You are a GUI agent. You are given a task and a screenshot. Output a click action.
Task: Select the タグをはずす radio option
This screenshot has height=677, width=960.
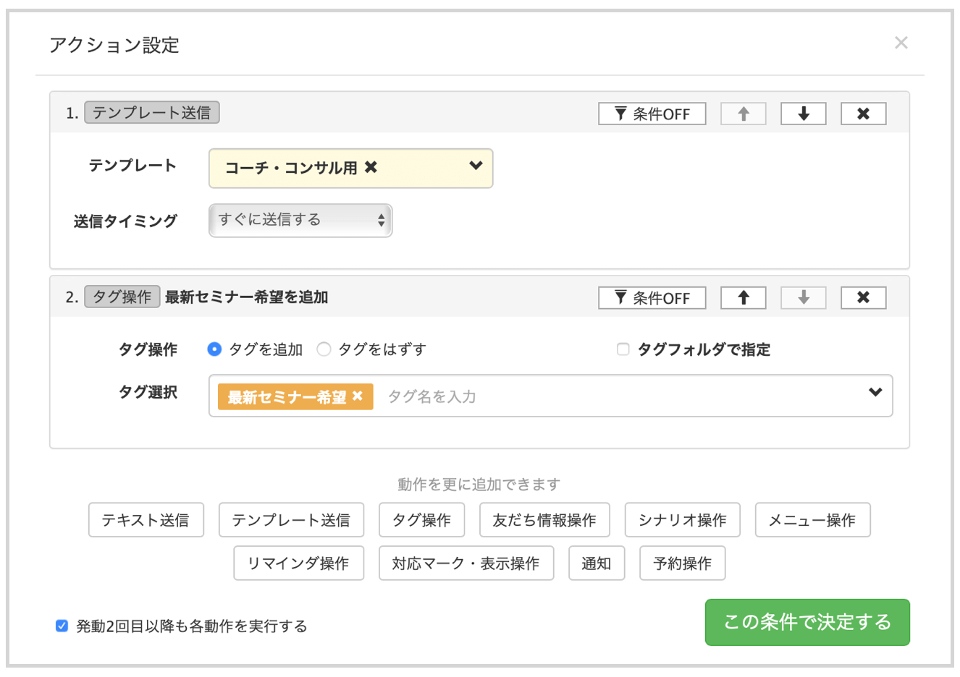click(x=324, y=349)
